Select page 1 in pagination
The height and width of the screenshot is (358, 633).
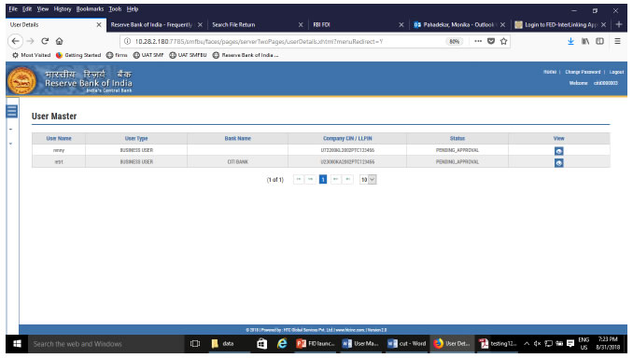[x=322, y=179]
